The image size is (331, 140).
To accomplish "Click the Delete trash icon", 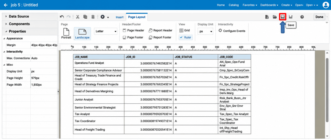I will [93, 17].
